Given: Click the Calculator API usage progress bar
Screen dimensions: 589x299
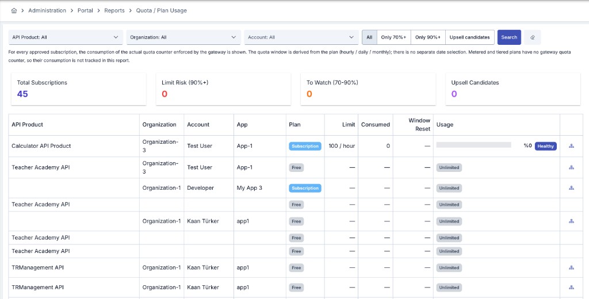Looking at the screenshot, I should (x=474, y=145).
